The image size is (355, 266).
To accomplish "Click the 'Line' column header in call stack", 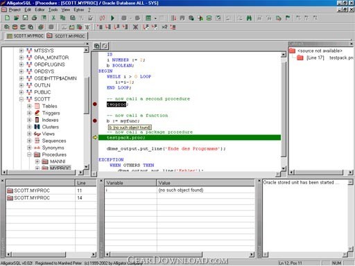I will (x=86, y=183).
